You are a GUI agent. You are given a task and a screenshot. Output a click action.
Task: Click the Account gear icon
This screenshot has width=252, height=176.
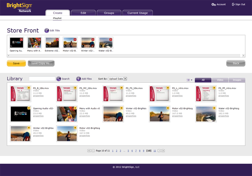click(213, 4)
